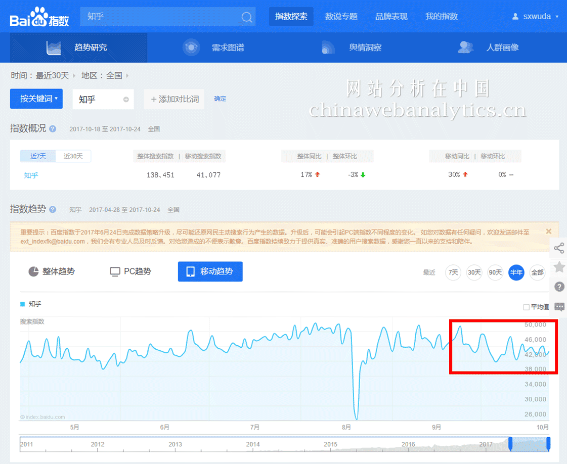Open the help question mark sidebar icon
This screenshot has height=464, width=567.
(x=559, y=287)
